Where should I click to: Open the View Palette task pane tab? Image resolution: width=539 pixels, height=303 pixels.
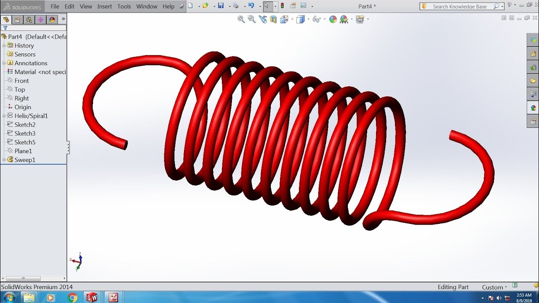click(x=533, y=94)
